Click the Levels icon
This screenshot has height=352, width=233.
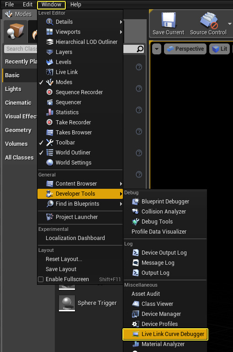coord(49,62)
